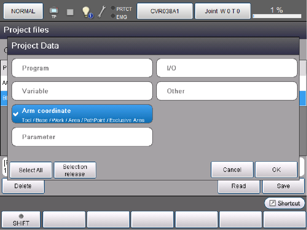This screenshot has width=307, height=230.
Task: Open the Shortcut menu
Action: (285, 203)
